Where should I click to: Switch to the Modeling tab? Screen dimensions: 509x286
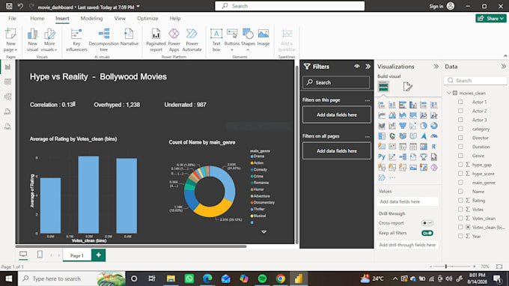point(91,19)
